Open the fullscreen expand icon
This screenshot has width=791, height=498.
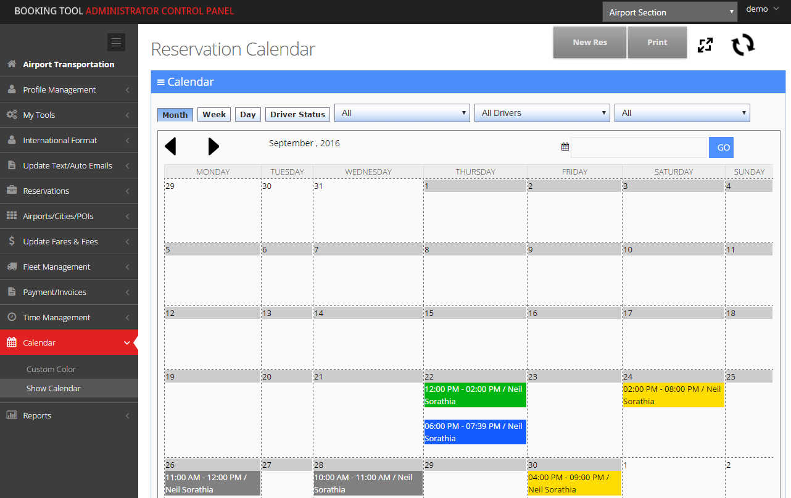[x=705, y=45]
